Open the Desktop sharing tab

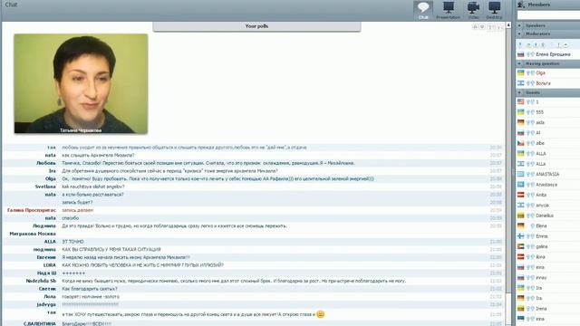[494, 10]
